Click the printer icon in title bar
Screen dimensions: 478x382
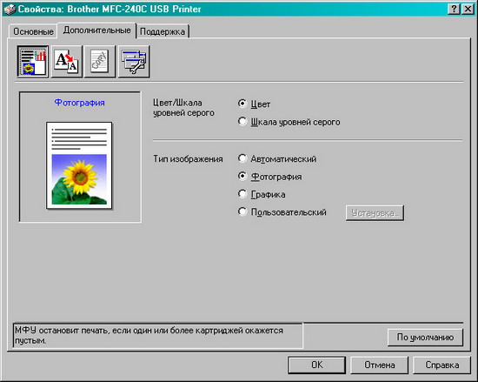(x=10, y=9)
